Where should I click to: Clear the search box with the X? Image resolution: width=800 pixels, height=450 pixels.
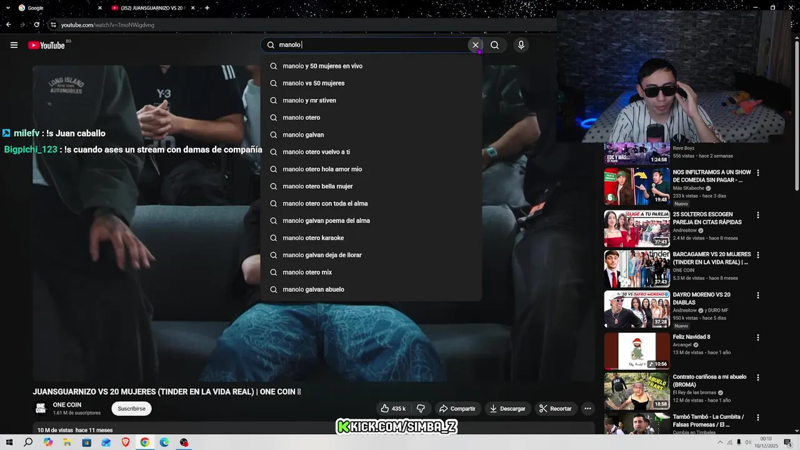coord(475,45)
